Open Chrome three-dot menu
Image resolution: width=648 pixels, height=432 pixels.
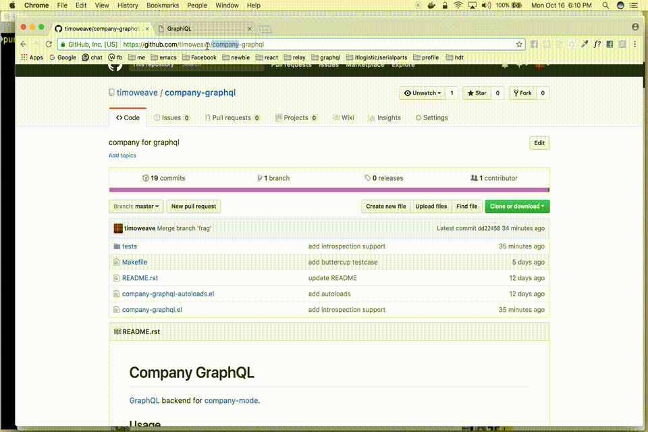click(x=635, y=45)
